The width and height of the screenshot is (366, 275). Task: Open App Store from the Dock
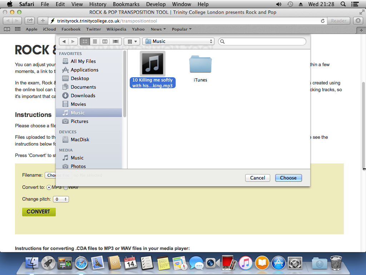pos(278,263)
